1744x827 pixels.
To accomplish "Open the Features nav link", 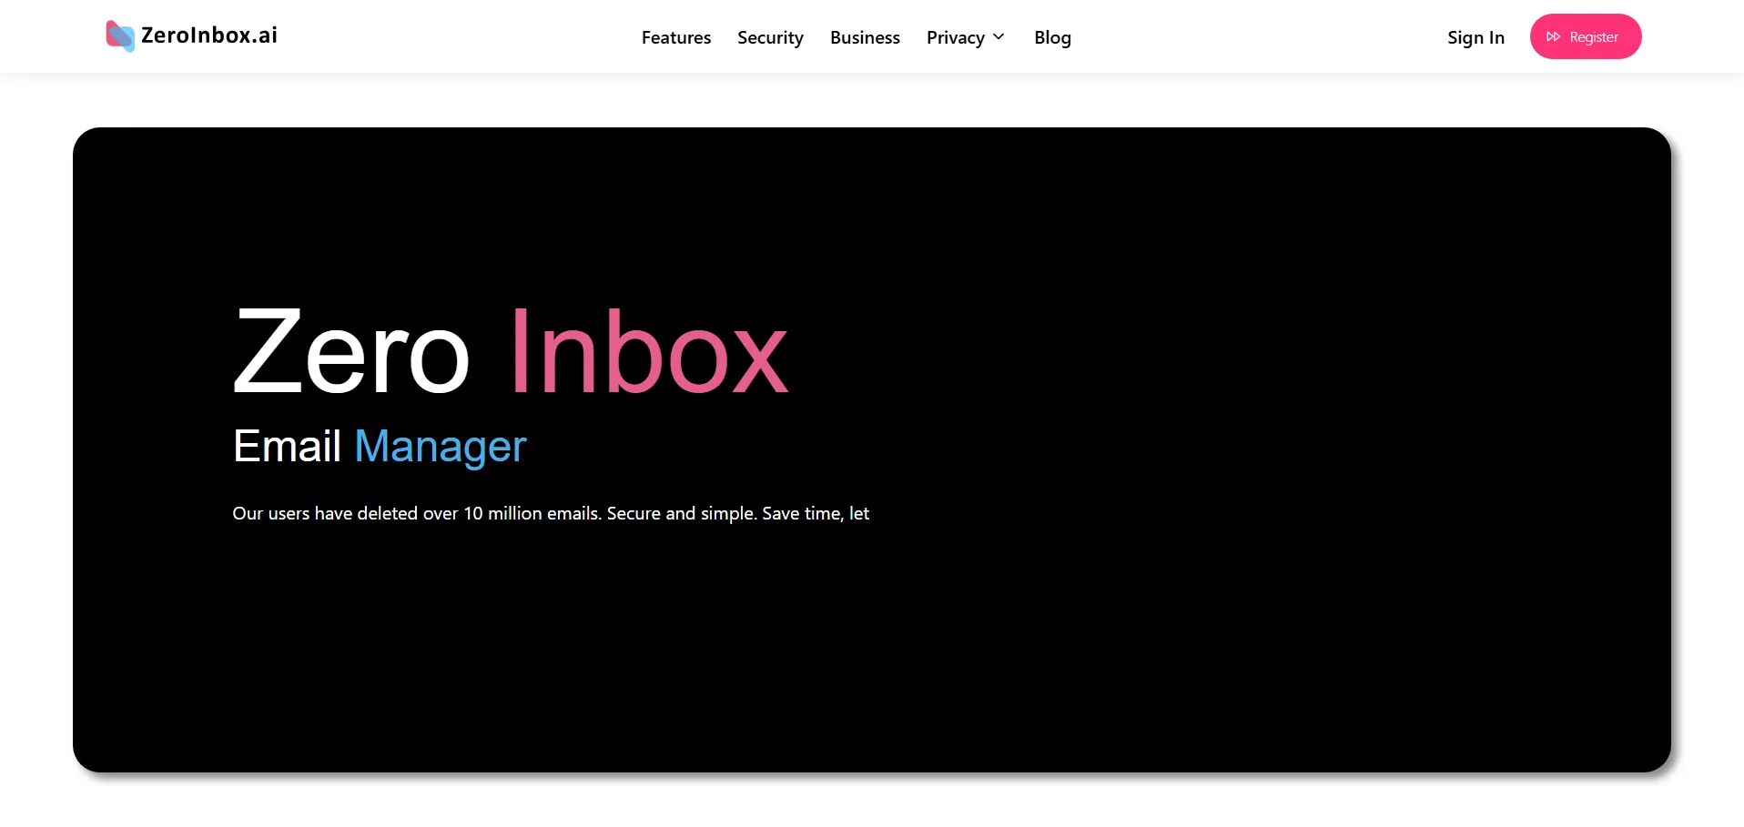I will (675, 37).
